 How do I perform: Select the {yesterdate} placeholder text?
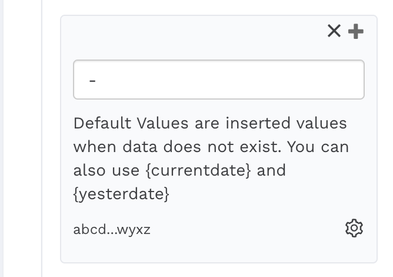tap(121, 194)
